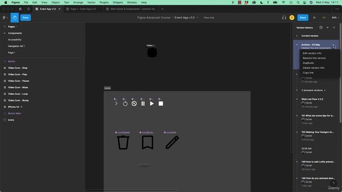Select Page 1 in pages list
This screenshot has height=192, width=342.
point(12,53)
